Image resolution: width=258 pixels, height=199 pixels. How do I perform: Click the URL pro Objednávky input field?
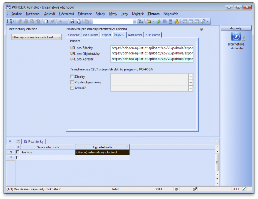tap(152, 53)
